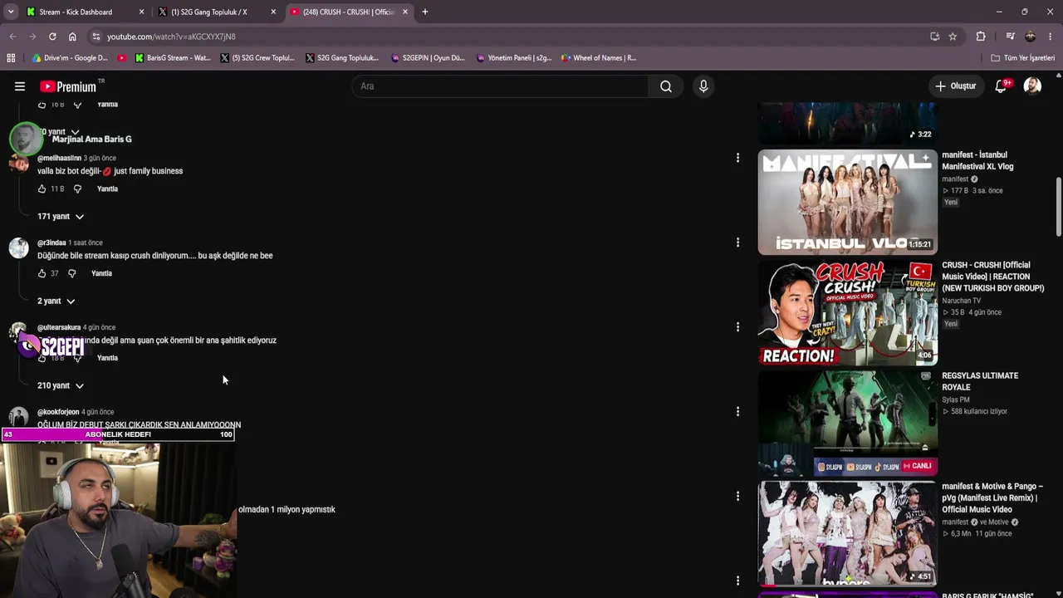Go back with the browser back arrow
This screenshot has width=1063, height=598.
pyautogui.click(x=12, y=37)
